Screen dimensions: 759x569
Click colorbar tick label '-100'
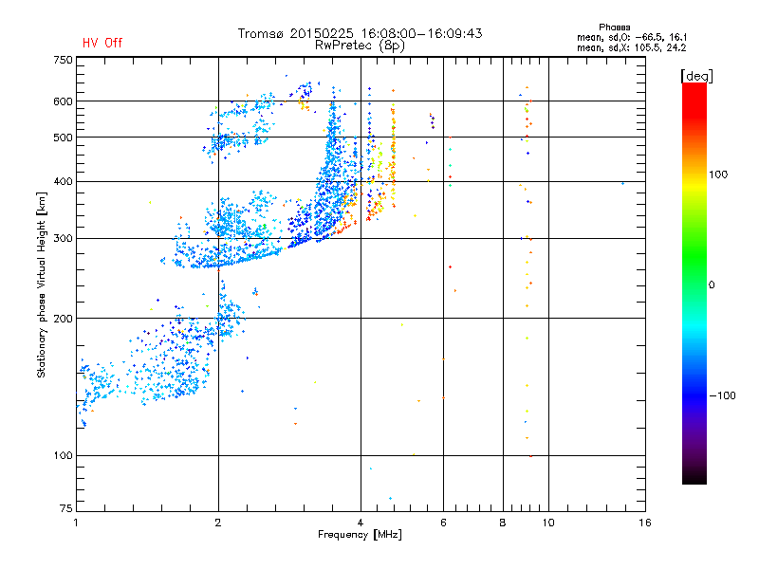(x=723, y=395)
